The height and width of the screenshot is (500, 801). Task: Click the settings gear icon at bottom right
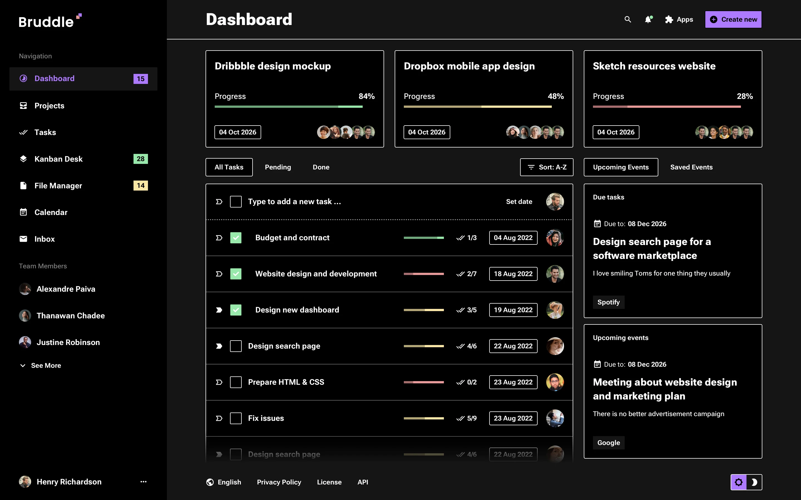point(739,482)
